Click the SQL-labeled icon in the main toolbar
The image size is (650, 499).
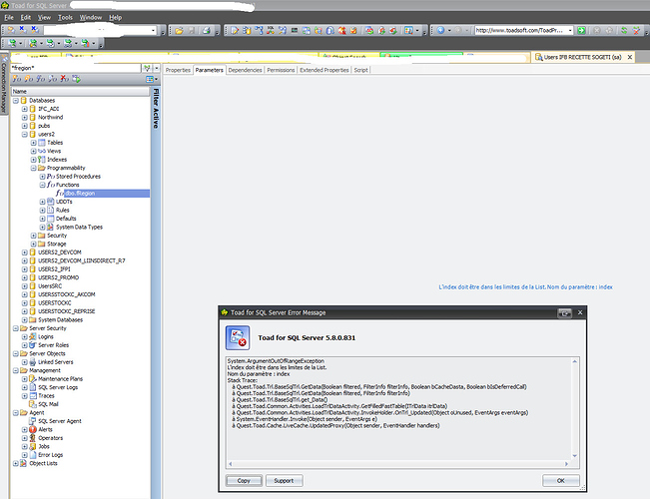pyautogui.click(x=271, y=30)
